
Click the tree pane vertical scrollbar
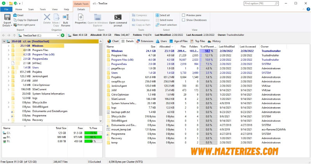101,79
